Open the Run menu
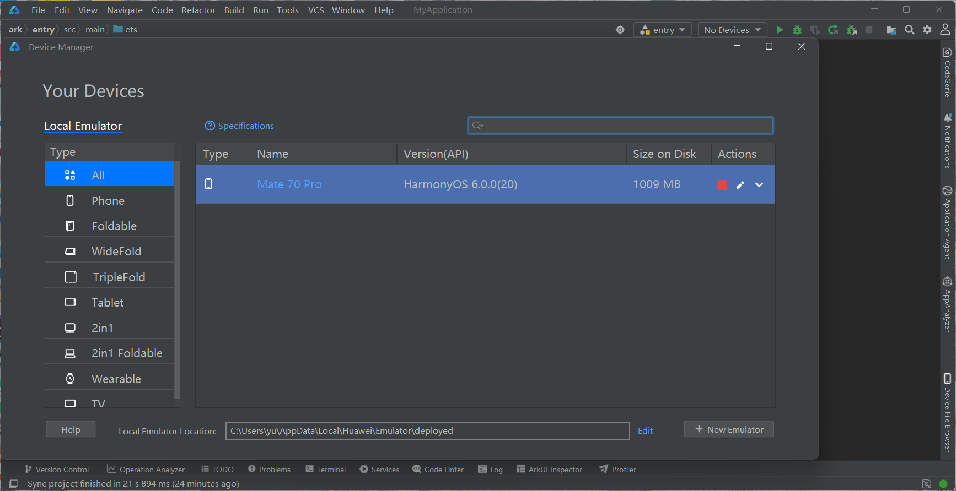Viewport: 956px width, 491px height. click(x=260, y=10)
